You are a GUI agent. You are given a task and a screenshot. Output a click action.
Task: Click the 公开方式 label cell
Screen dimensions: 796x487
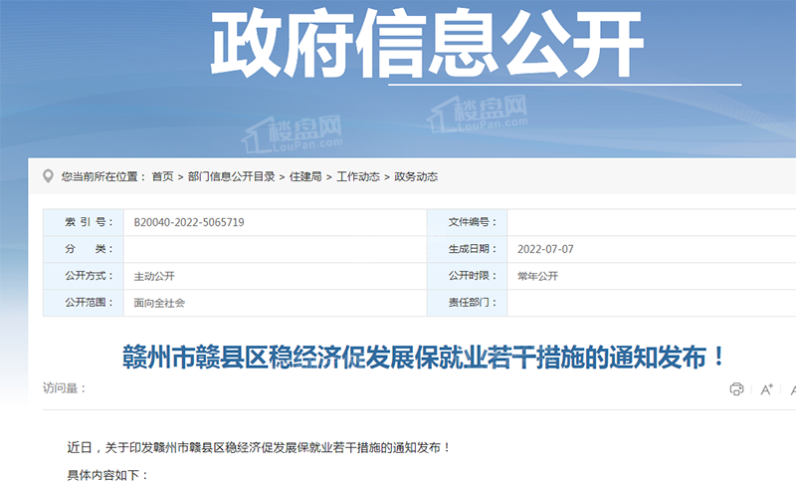pos(84,276)
